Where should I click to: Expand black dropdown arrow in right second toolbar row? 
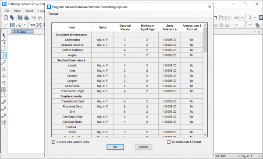[237, 25]
